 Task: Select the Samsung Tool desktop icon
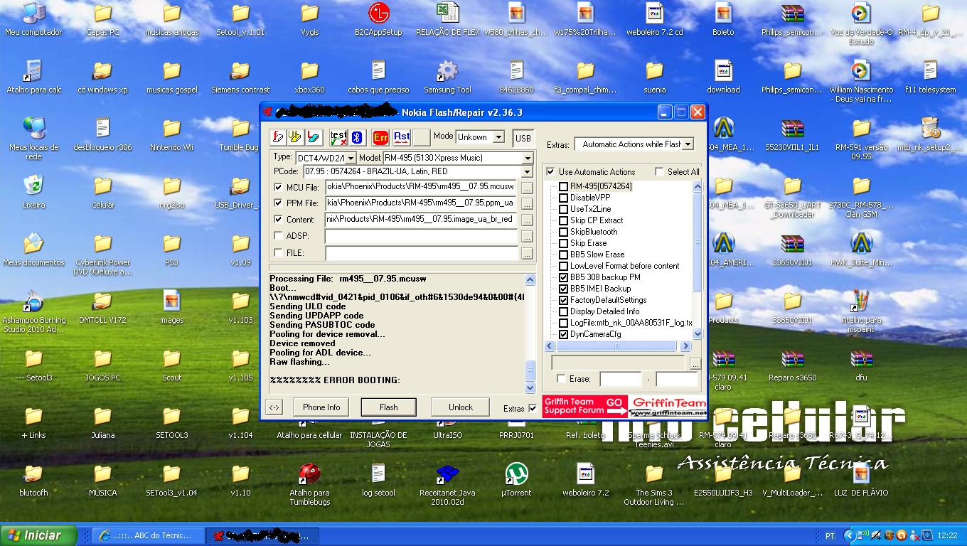pyautogui.click(x=447, y=77)
